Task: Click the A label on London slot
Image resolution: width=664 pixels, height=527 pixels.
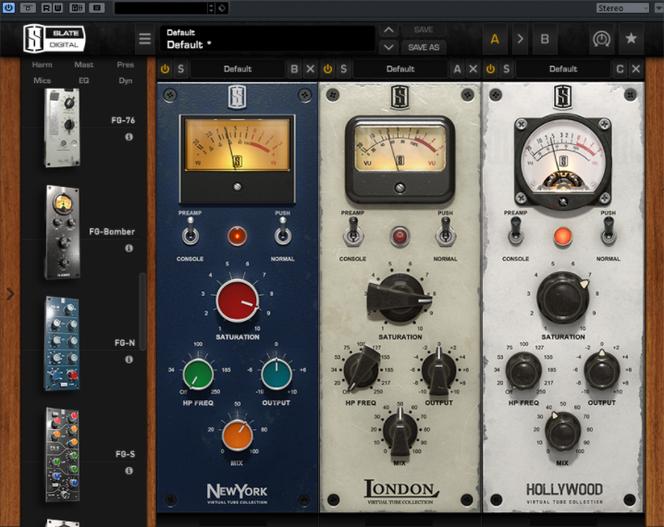Action: click(x=457, y=69)
